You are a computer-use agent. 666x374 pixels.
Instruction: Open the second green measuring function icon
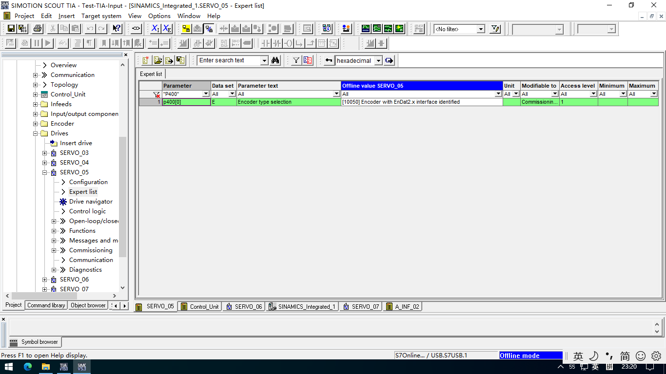click(x=377, y=29)
